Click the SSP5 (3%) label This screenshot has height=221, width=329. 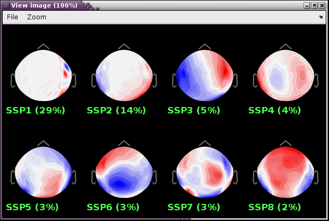[32, 207]
